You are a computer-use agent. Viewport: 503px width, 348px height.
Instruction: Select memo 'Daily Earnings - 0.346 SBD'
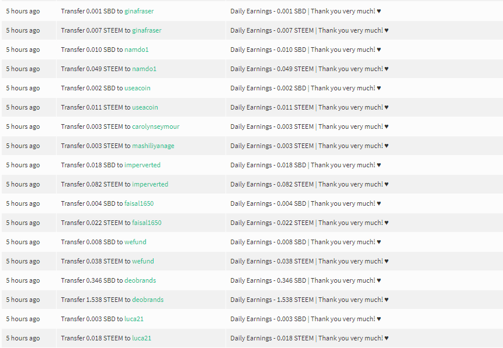tap(268, 280)
